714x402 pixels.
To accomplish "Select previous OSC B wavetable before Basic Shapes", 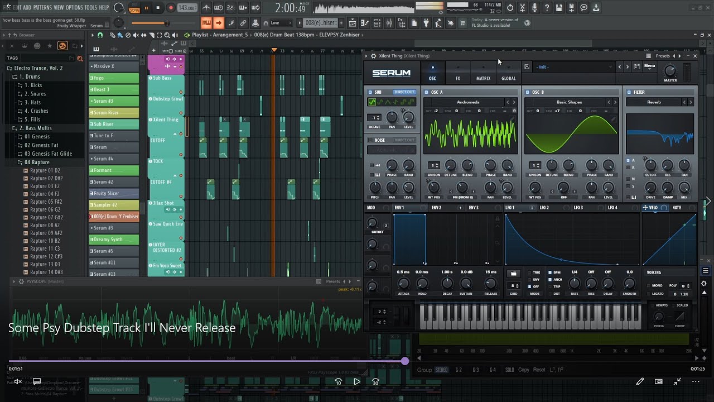I will 609,102.
